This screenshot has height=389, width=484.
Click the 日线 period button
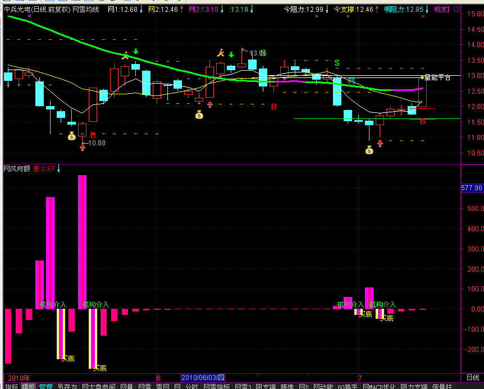coord(473,378)
